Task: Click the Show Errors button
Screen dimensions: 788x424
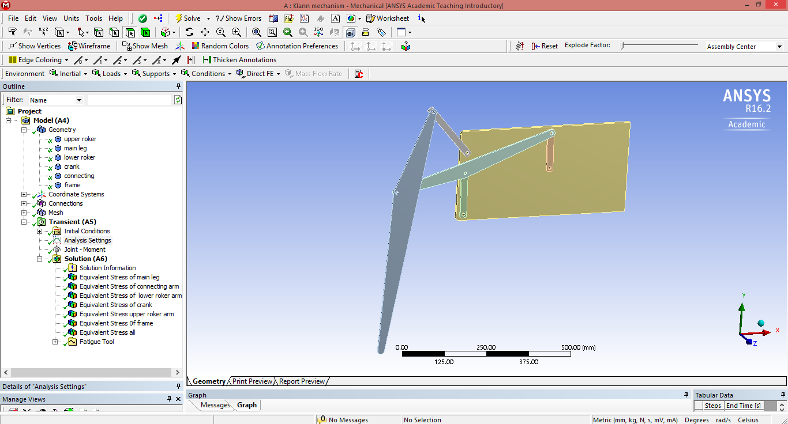Action: coord(238,18)
